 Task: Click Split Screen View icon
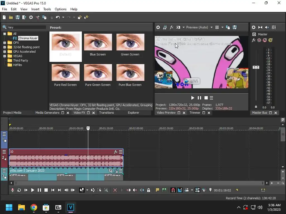[178, 27]
